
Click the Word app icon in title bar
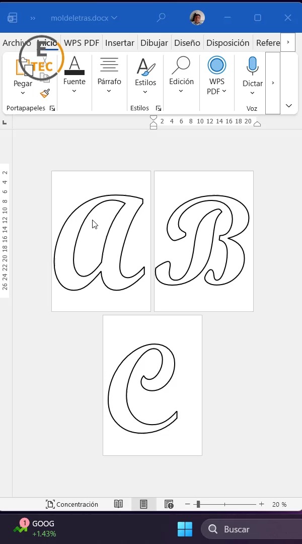[13, 18]
